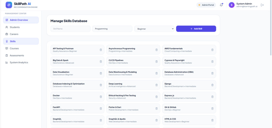Click the Docker skill name
Viewport: 272px width, 128px height.
pyautogui.click(x=56, y=95)
